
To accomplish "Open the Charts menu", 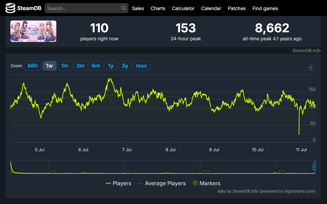I will tap(158, 8).
